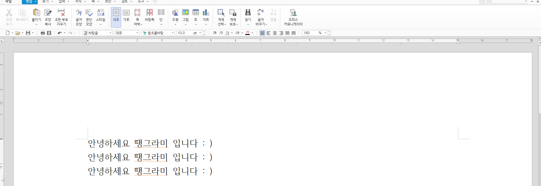Expand the New Document arrow
The width and height of the screenshot is (541, 186).
(12, 33)
